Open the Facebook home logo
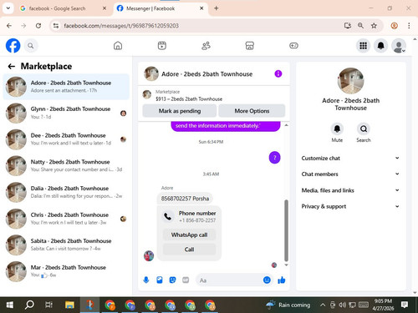The height and width of the screenshot is (313, 418). click(13, 46)
